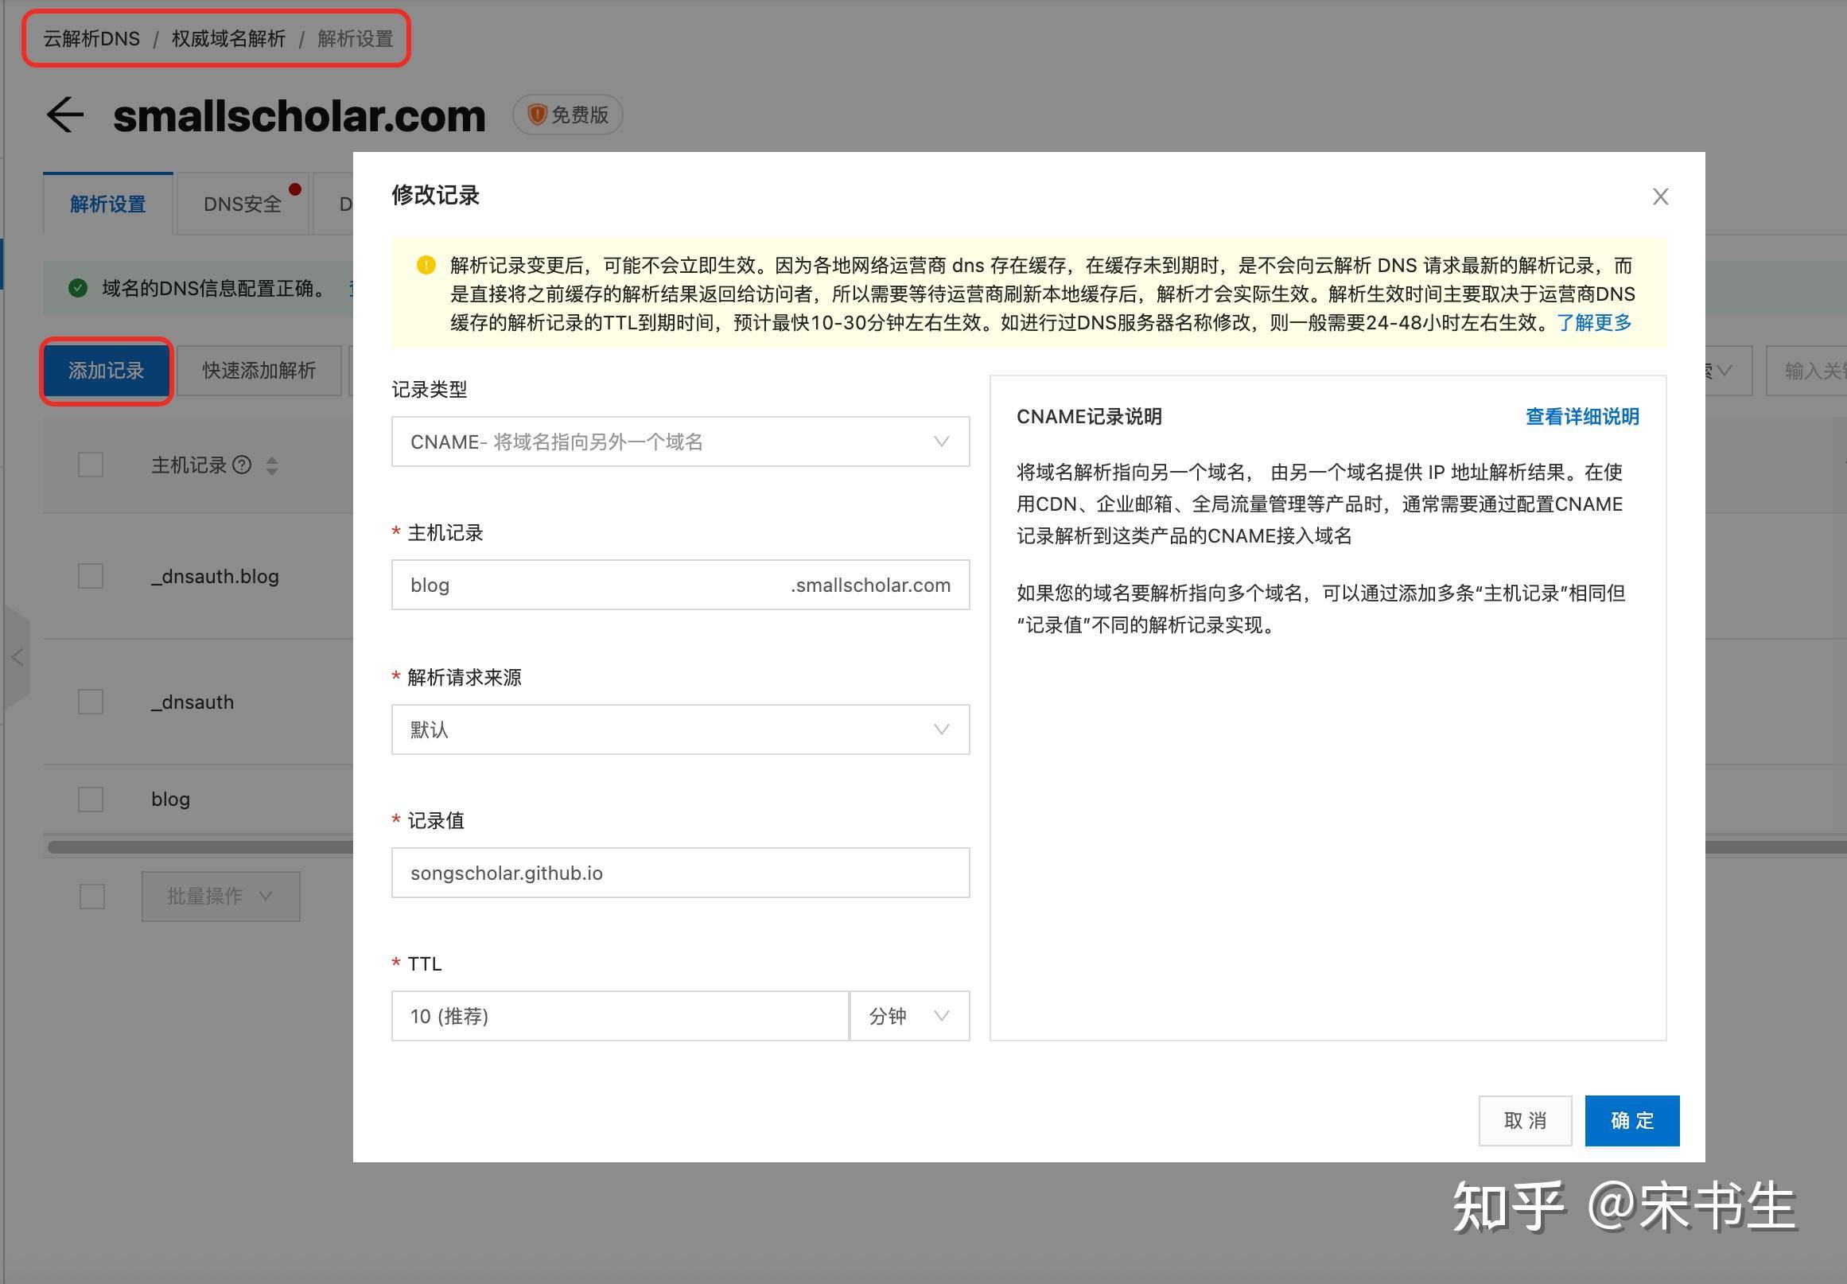Screen dimensions: 1847x1284
Task: Click the keyword search box 输入关键
Action: [1806, 371]
